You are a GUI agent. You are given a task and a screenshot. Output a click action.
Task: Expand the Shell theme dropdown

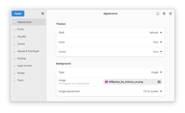coord(156,33)
